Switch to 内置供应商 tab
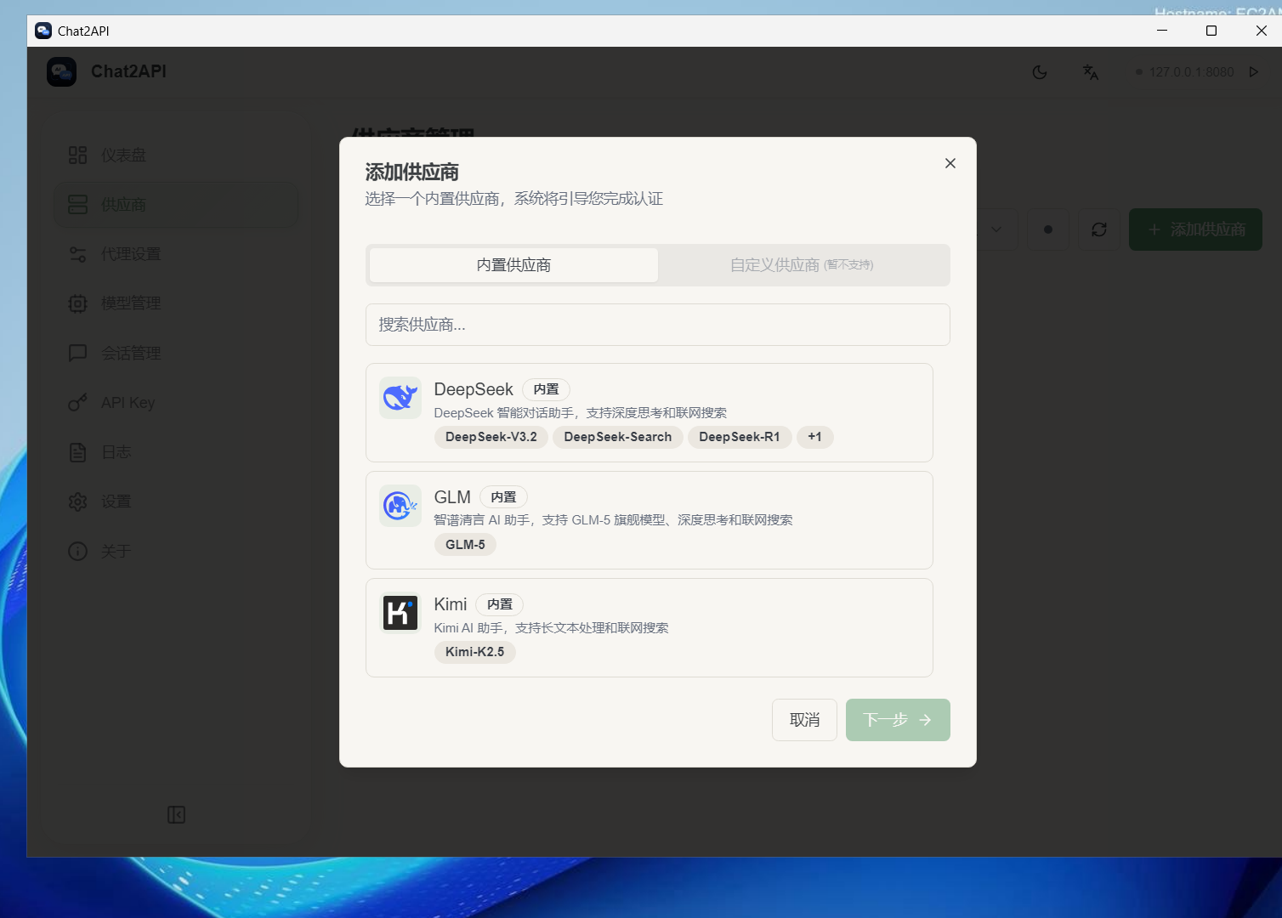Screen dimensions: 1282x918 [x=513, y=265]
